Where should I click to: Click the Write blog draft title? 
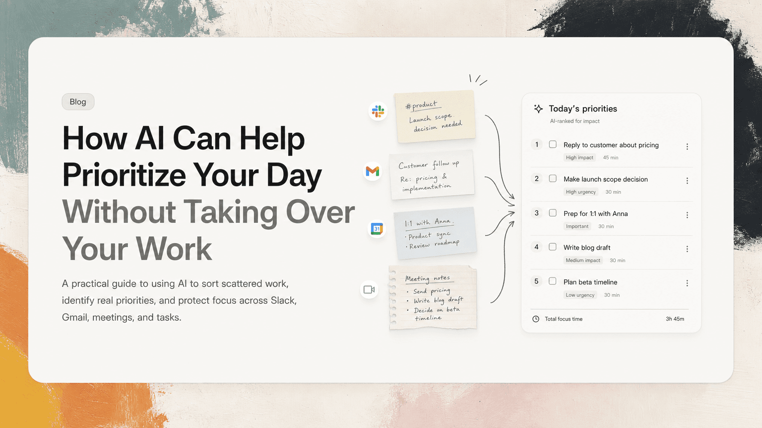[587, 248]
